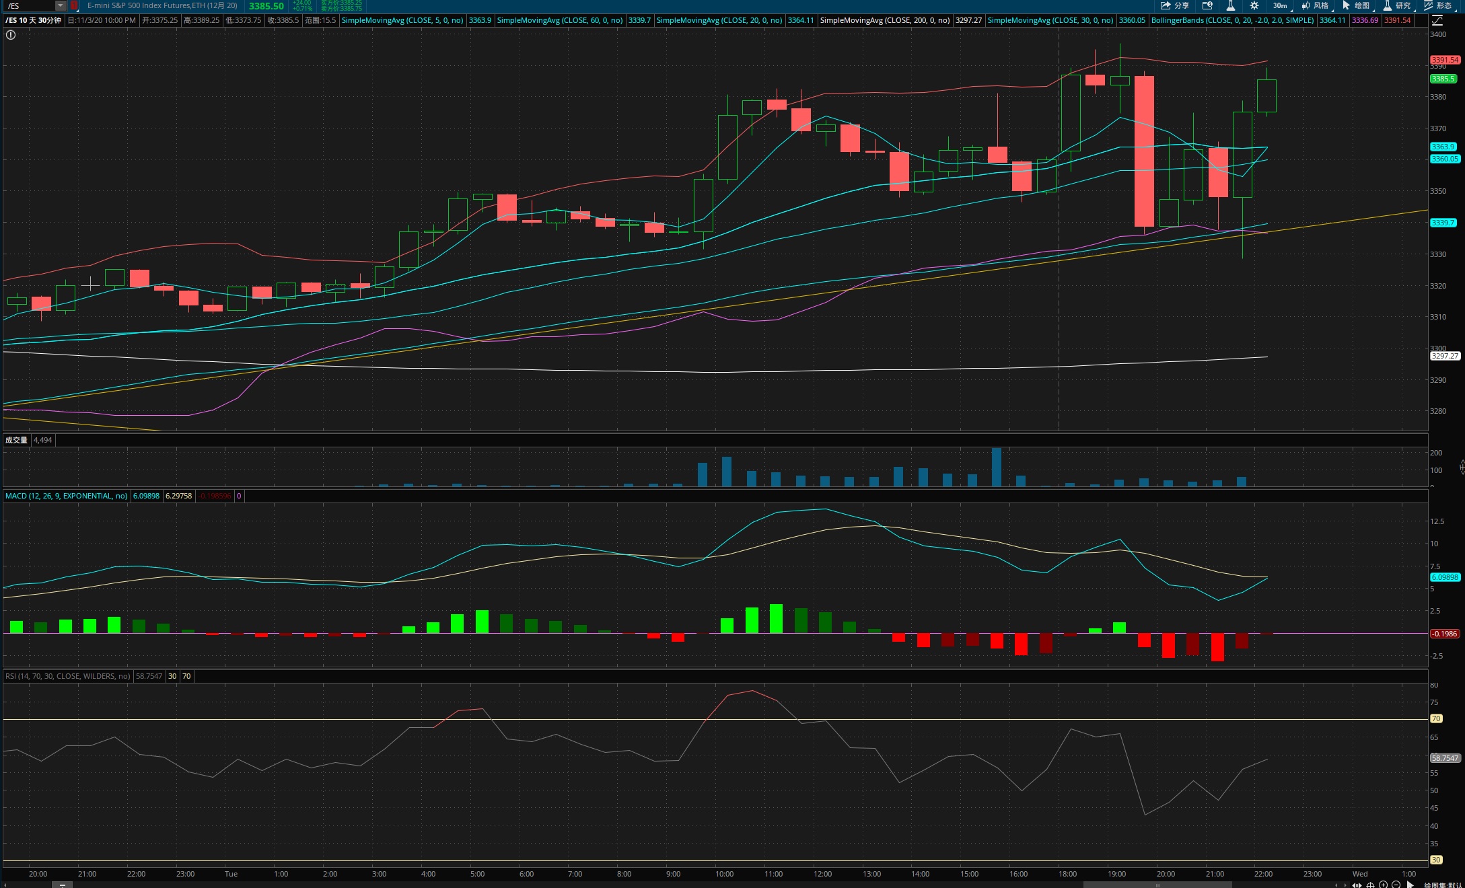1465x888 pixels.
Task: Click the MACD (12, 26, 9, EXPONENTIAL) label
Action: (x=67, y=496)
